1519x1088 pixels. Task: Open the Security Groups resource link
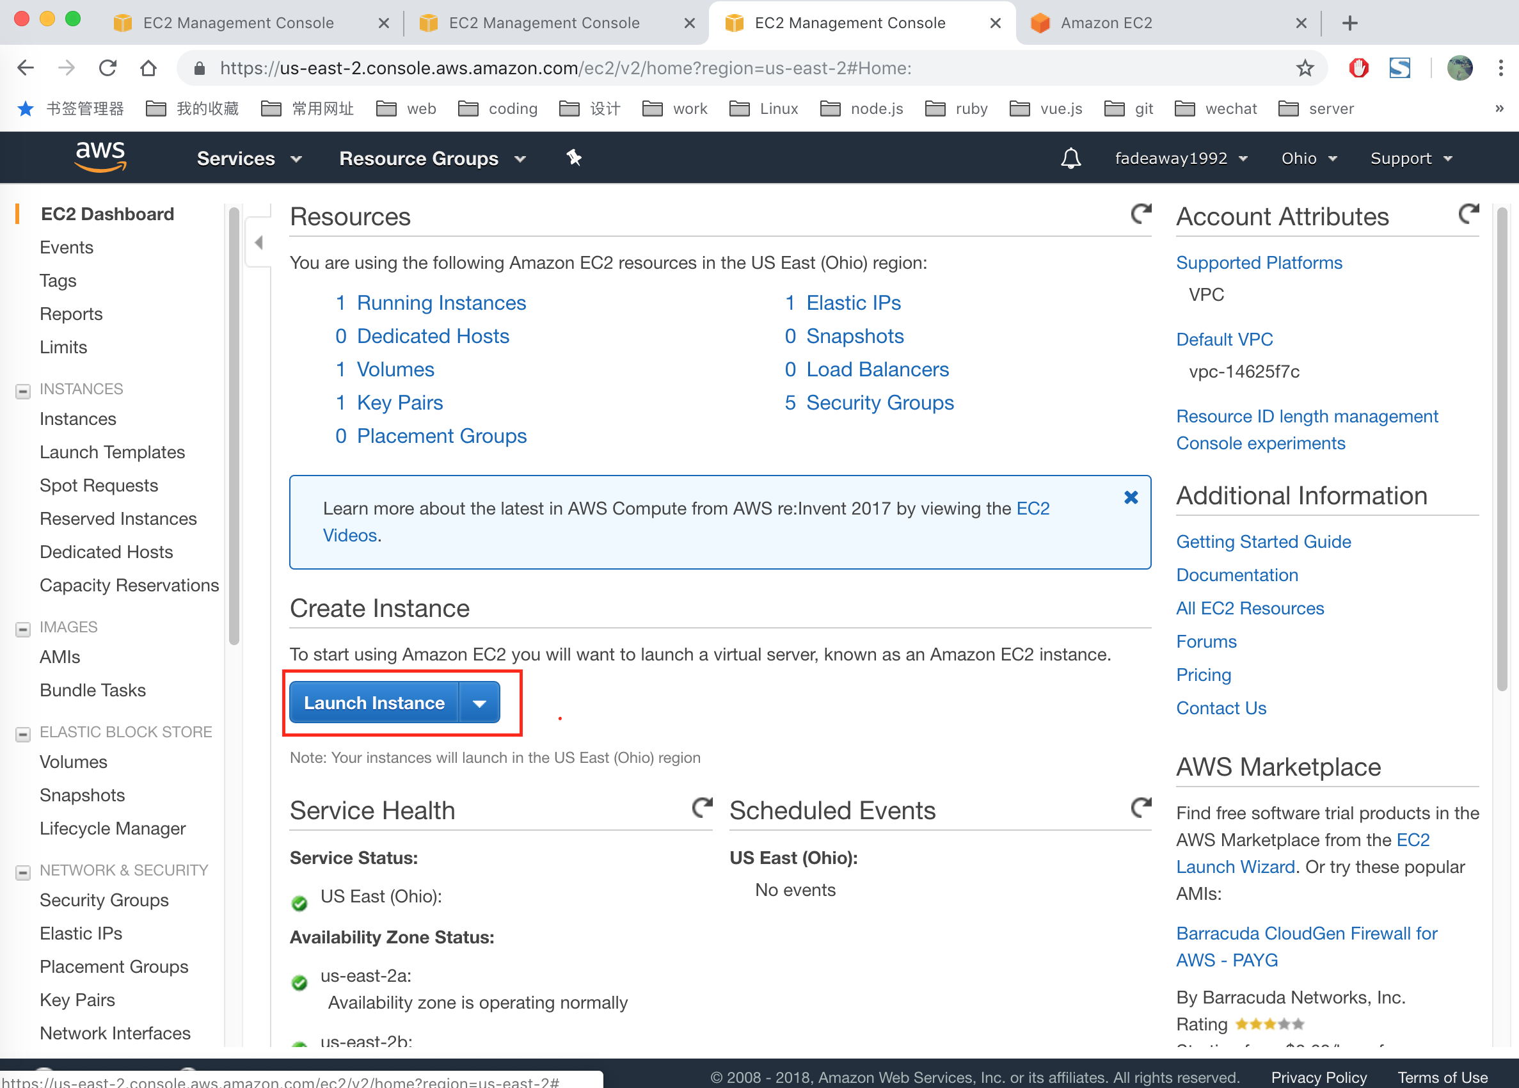point(879,403)
